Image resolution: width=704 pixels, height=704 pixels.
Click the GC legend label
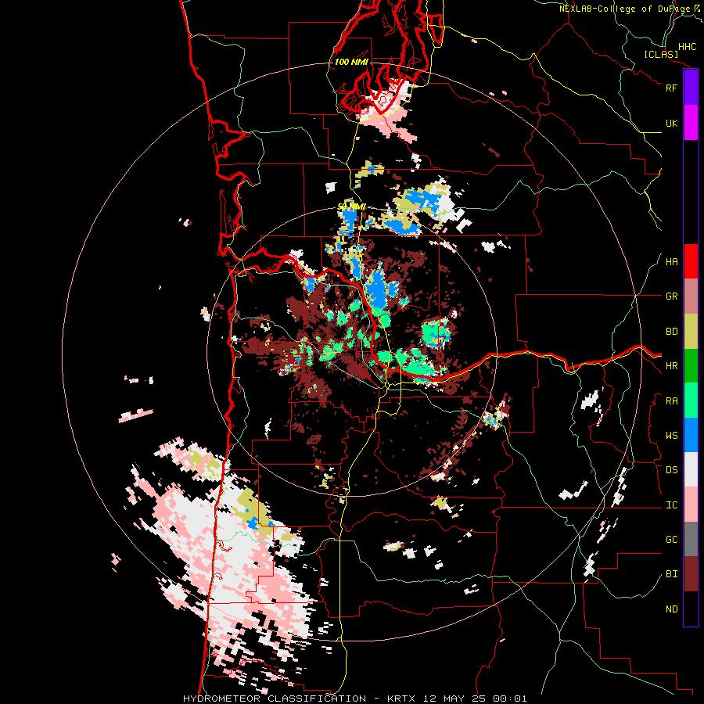click(x=671, y=540)
